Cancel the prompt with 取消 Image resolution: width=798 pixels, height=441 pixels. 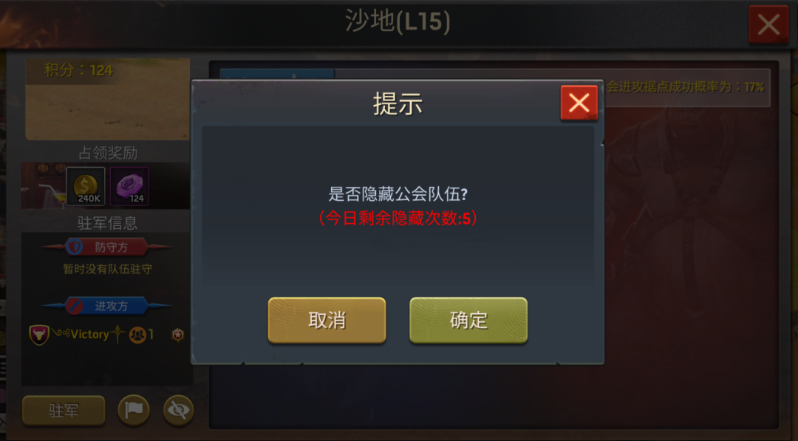point(327,321)
